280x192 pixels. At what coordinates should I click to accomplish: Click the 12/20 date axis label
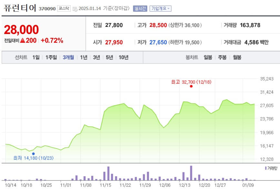pyautogui.click(x=204, y=185)
